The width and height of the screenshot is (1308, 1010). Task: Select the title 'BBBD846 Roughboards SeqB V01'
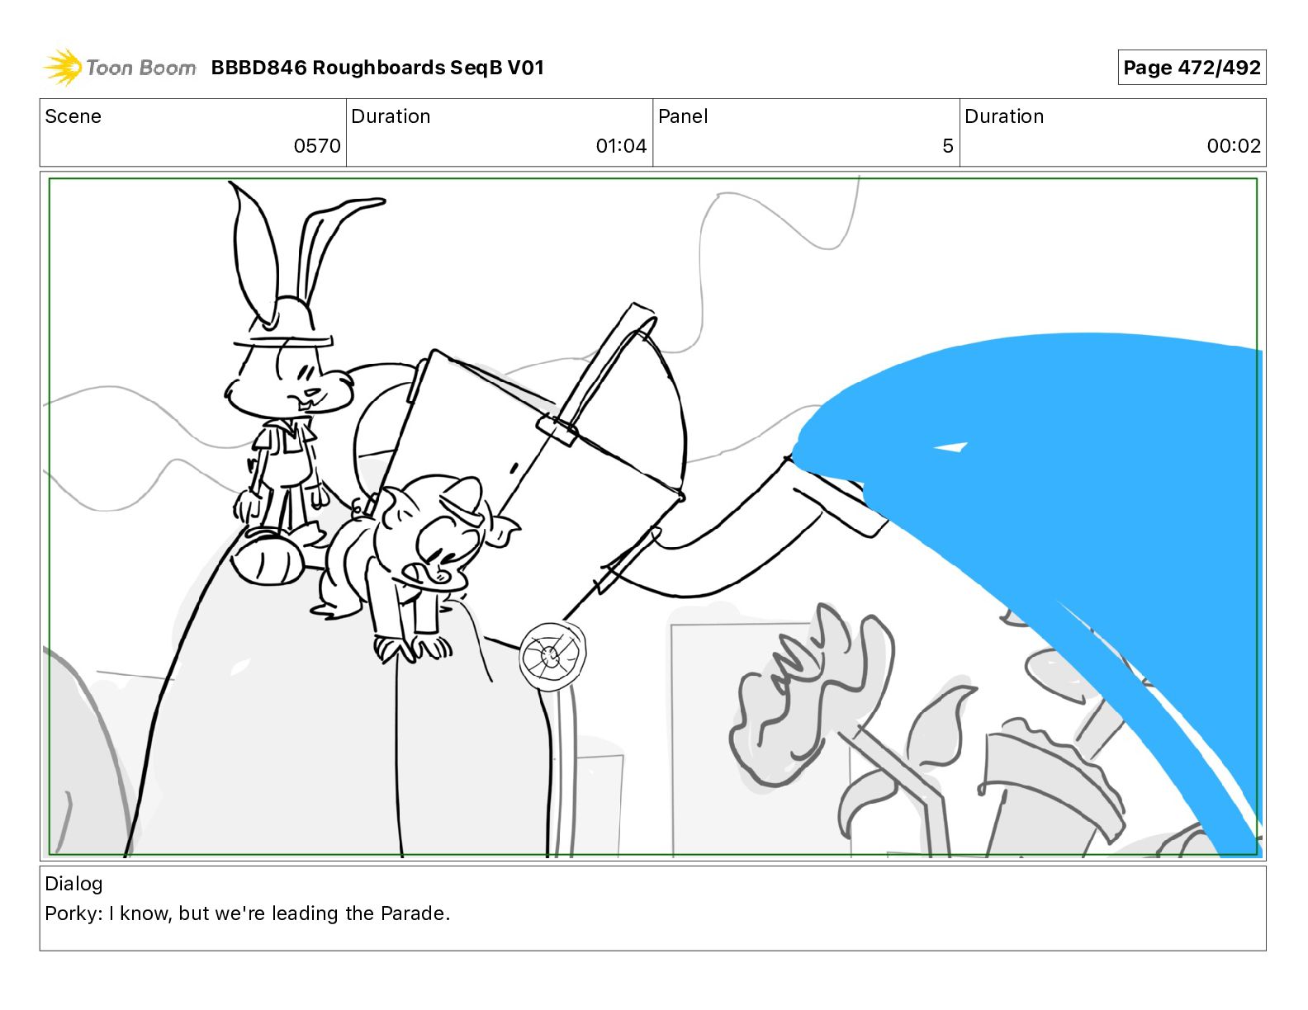[377, 68]
